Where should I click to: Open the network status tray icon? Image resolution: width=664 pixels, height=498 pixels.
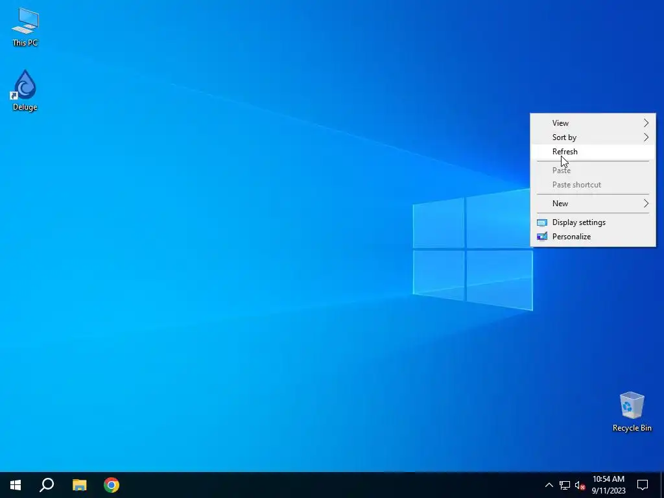(565, 485)
